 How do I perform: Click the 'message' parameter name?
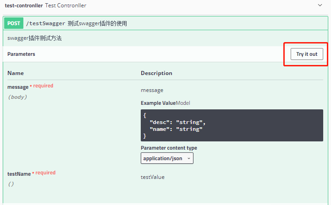click(18, 87)
